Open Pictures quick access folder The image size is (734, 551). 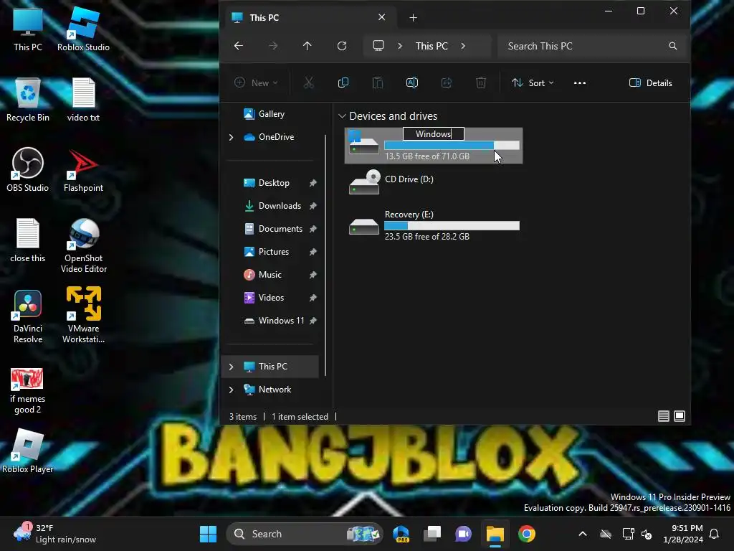(274, 252)
